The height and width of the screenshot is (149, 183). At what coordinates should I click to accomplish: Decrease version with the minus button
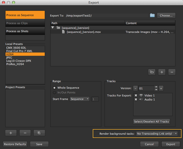(x=135, y=88)
